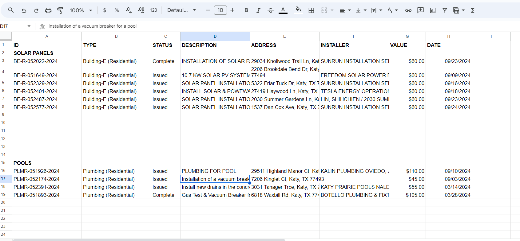Insert a link
The width and height of the screenshot is (520, 241).
(408, 10)
